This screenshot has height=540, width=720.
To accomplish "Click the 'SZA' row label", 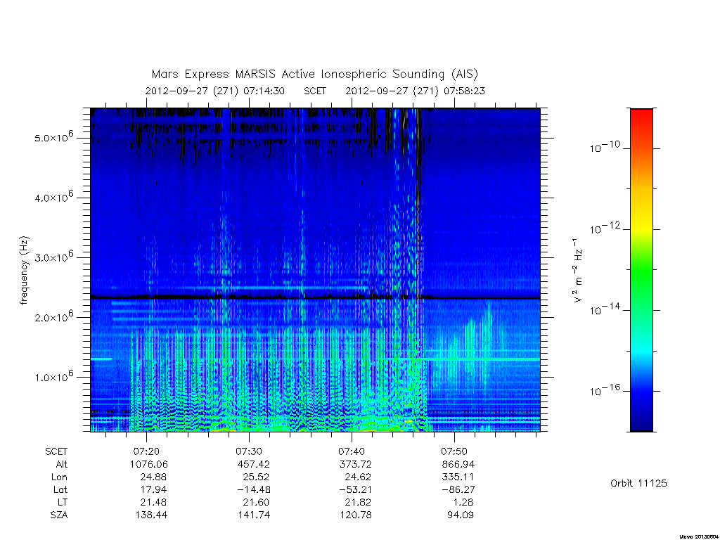I will pos(59,515).
